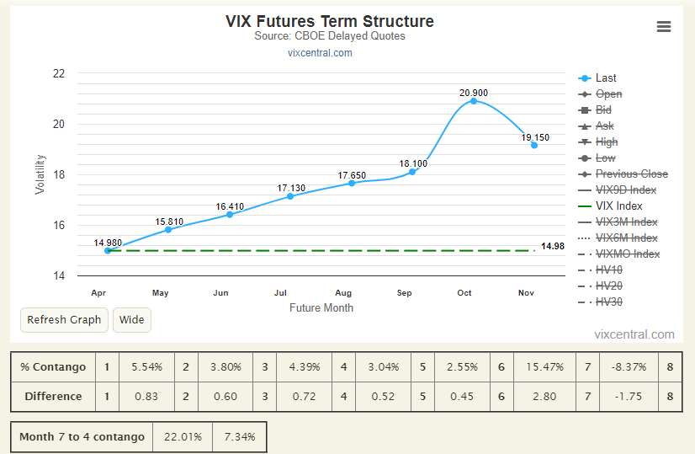This screenshot has height=454, width=695.
Task: Toggle the Last series in legend
Action: click(597, 78)
